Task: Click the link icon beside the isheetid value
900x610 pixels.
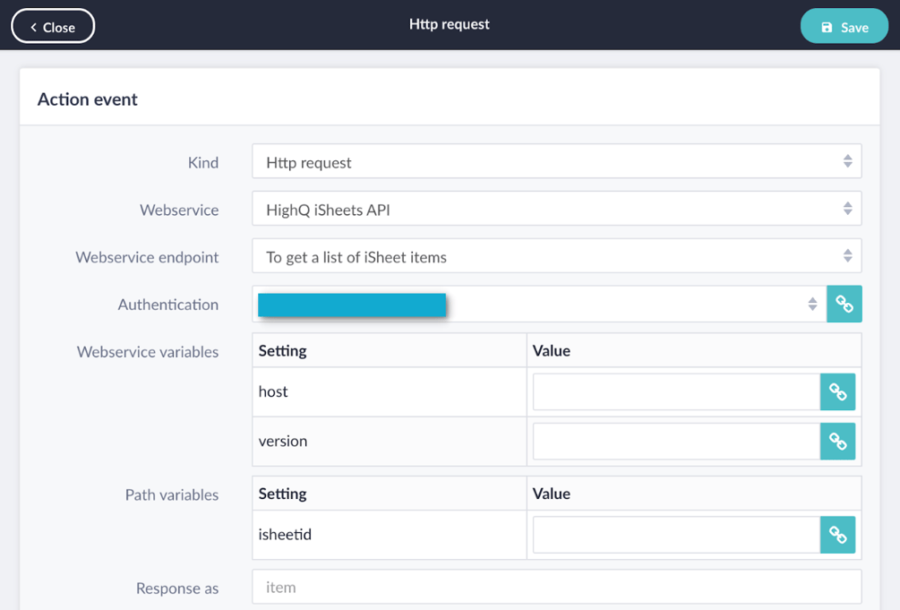Action: point(837,534)
